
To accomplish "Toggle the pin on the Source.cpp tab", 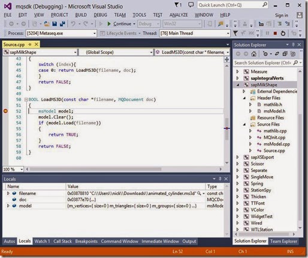I will 30,44.
